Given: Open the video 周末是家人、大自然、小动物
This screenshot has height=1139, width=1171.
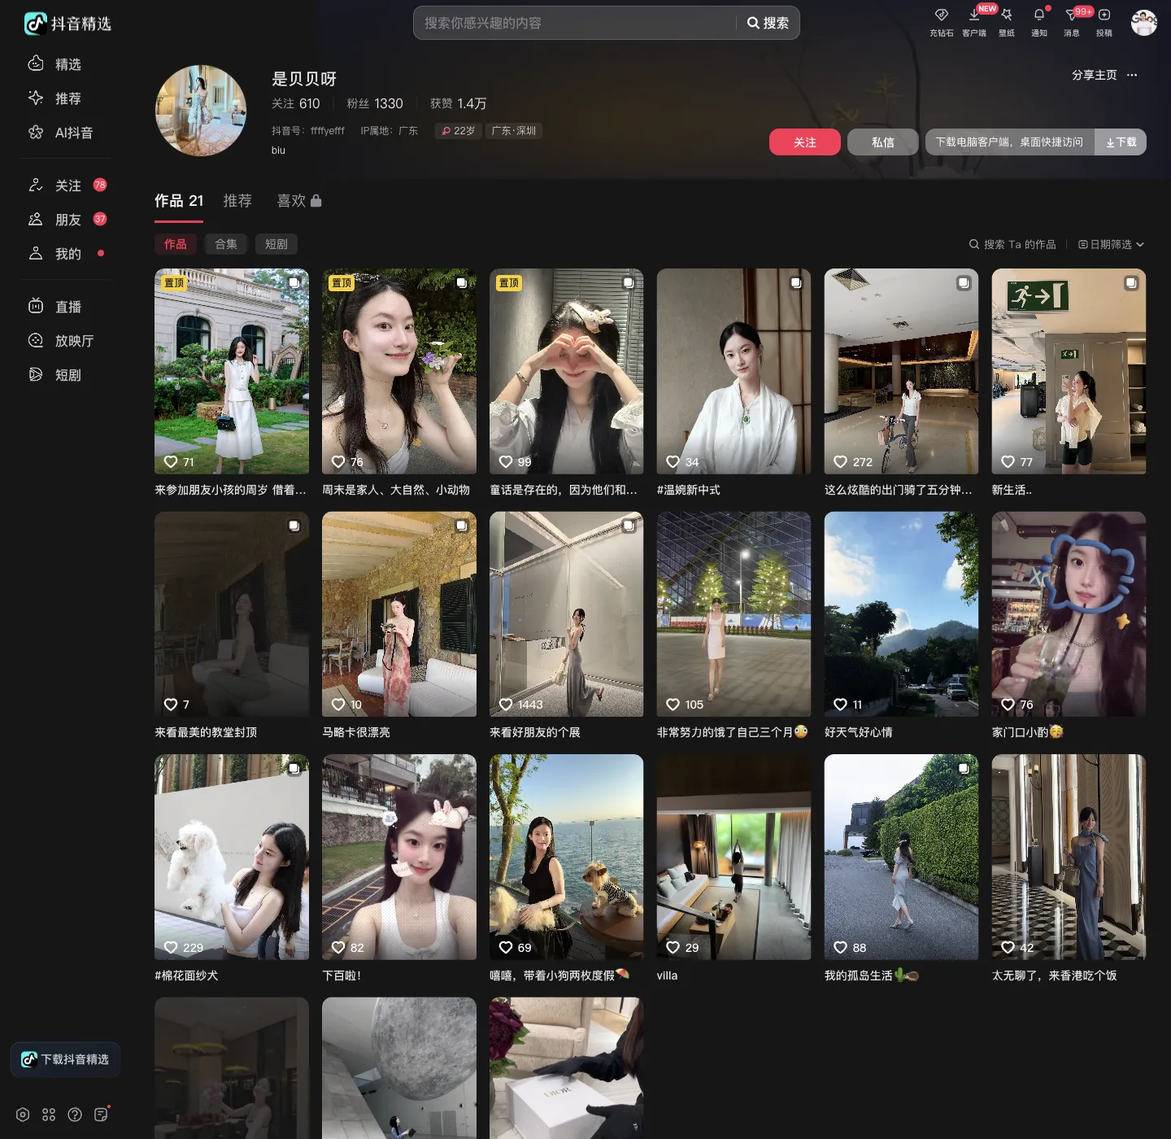Looking at the screenshot, I should (x=399, y=371).
